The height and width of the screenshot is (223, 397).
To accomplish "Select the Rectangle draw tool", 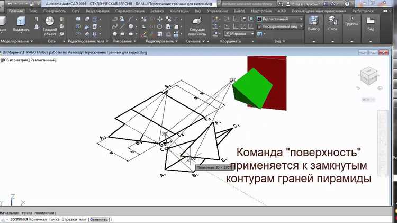I will point(122,34).
